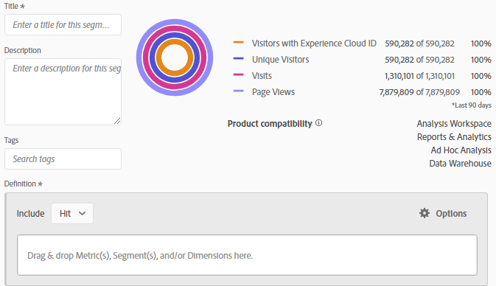Select Analysis Workspace compatibility entry
Screen dimensions: 496x286
(454, 123)
